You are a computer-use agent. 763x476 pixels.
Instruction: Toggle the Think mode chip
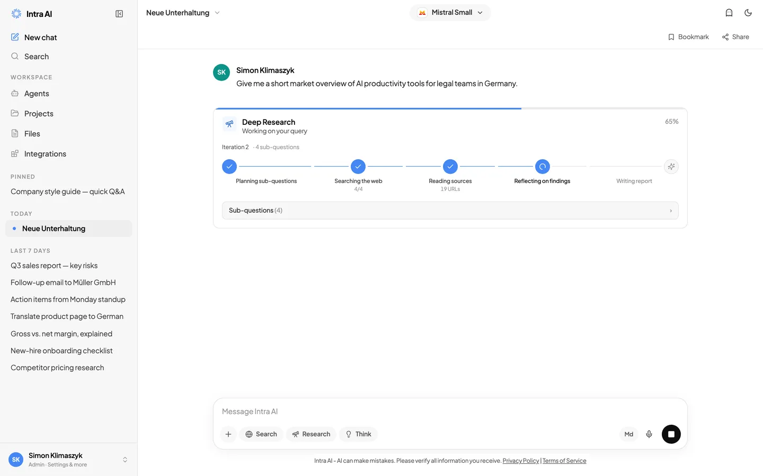(359, 434)
